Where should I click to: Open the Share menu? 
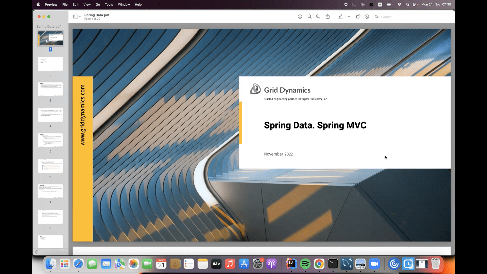(328, 16)
